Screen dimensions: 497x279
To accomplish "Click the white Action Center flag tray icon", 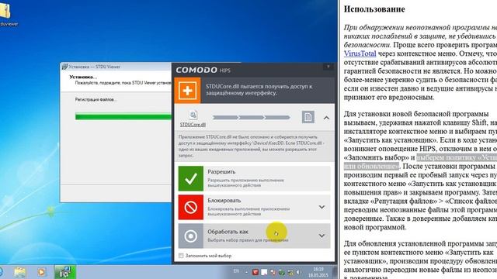I will [x=264, y=272].
